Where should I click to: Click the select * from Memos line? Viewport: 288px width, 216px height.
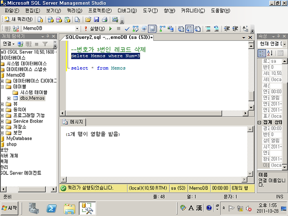[98, 68]
